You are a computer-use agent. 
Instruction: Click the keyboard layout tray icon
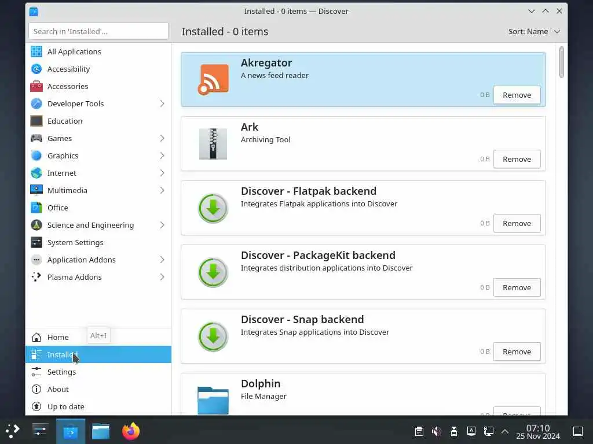tap(471, 431)
